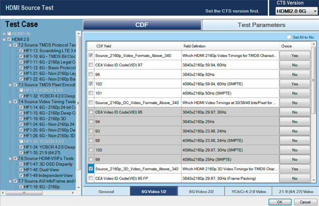Uncheck HF1-48 Dual-View checkbox

pyautogui.click(x=21, y=169)
